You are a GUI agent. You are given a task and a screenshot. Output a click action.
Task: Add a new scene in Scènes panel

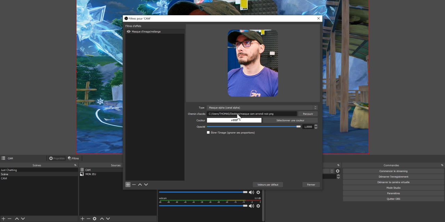point(3,219)
